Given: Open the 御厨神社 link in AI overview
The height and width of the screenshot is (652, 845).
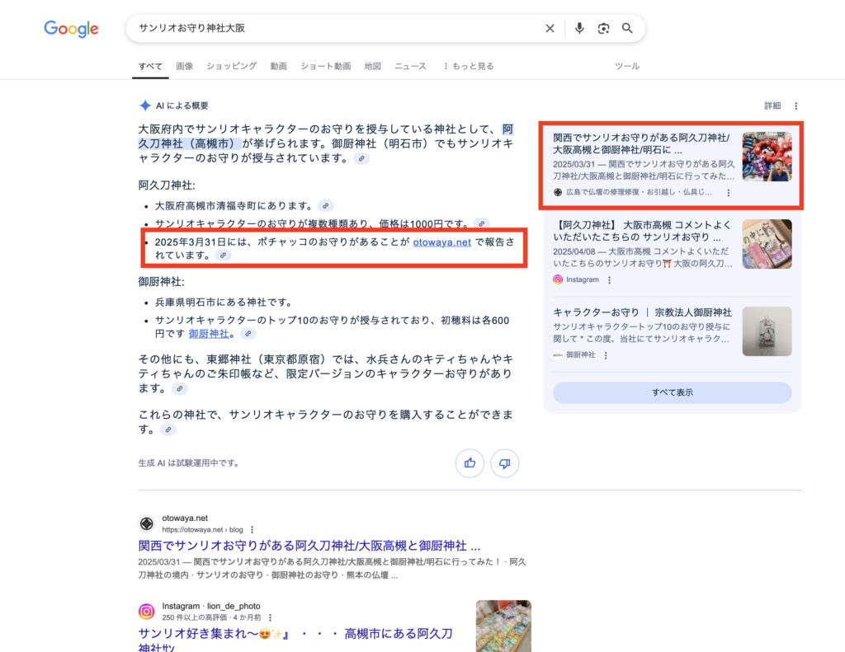Looking at the screenshot, I should pos(209,334).
